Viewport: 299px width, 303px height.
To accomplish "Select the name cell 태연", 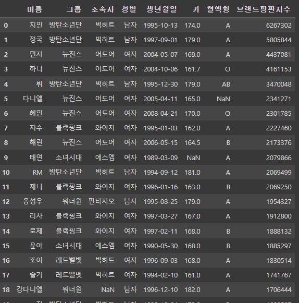I will [x=36, y=157].
